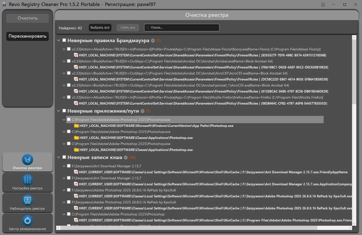Focus the Поиск search field
The width and height of the screenshot is (362, 235).
point(182,28)
